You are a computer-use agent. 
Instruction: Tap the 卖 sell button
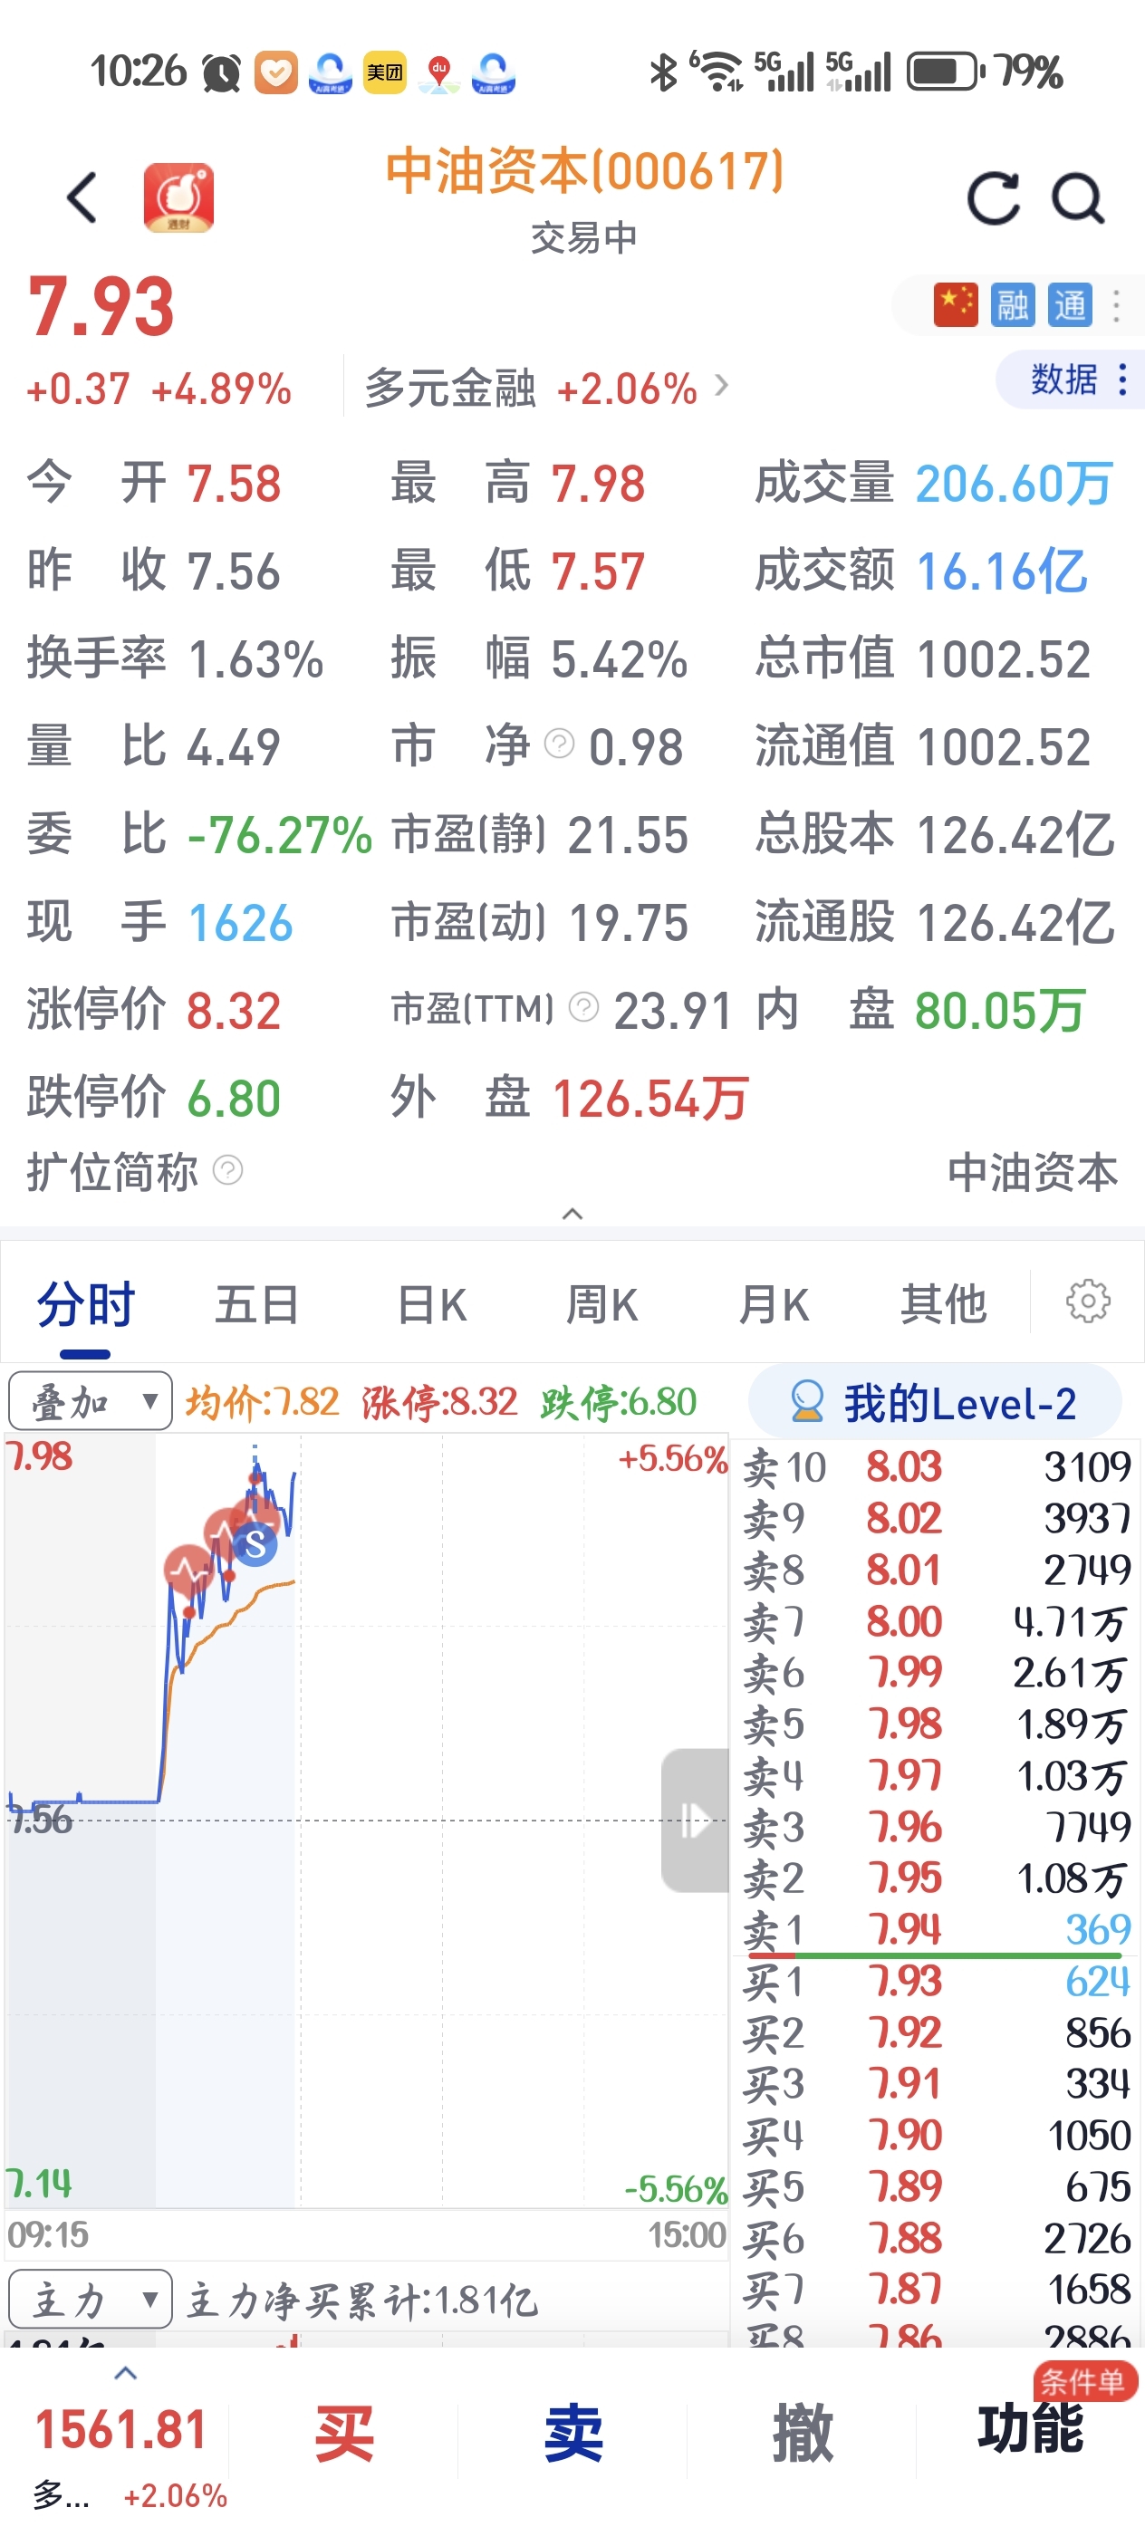pyautogui.click(x=573, y=2433)
